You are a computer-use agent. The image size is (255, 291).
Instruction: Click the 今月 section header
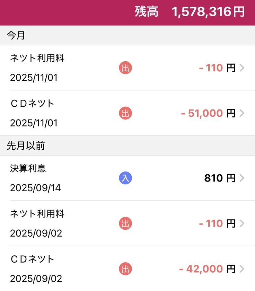(16, 35)
